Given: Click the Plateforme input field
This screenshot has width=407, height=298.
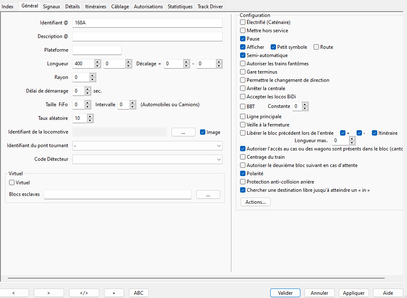Looking at the screenshot, I should 97,50.
